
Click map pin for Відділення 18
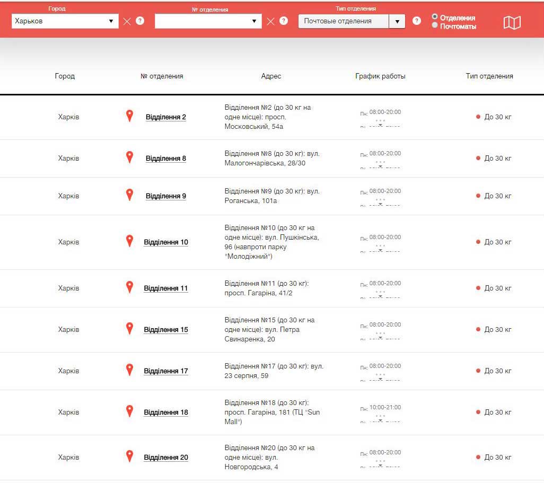(x=129, y=411)
